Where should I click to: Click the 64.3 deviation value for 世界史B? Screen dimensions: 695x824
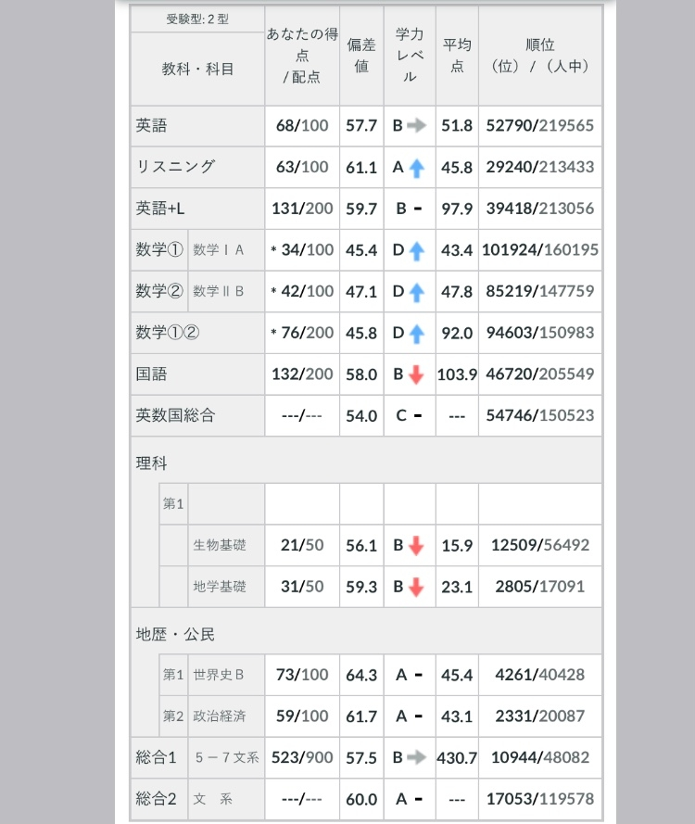pyautogui.click(x=361, y=676)
